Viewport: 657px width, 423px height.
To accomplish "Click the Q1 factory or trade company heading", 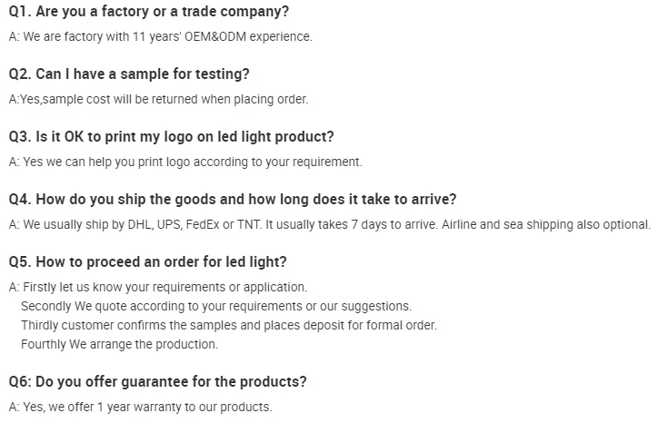I will pyautogui.click(x=150, y=12).
